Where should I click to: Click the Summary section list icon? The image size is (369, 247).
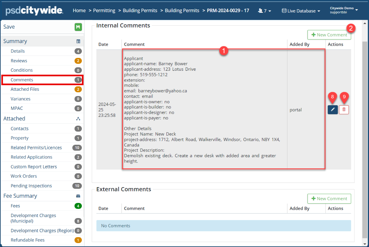tap(78, 41)
